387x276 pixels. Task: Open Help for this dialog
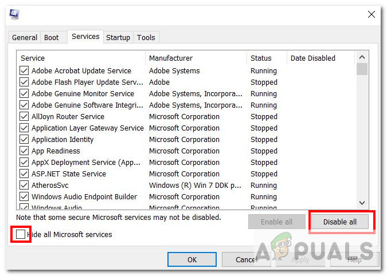354,259
